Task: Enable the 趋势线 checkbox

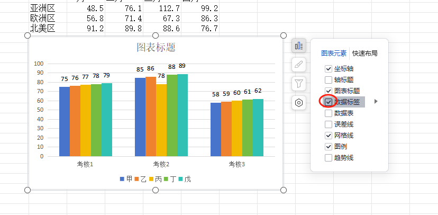Action: (328, 158)
